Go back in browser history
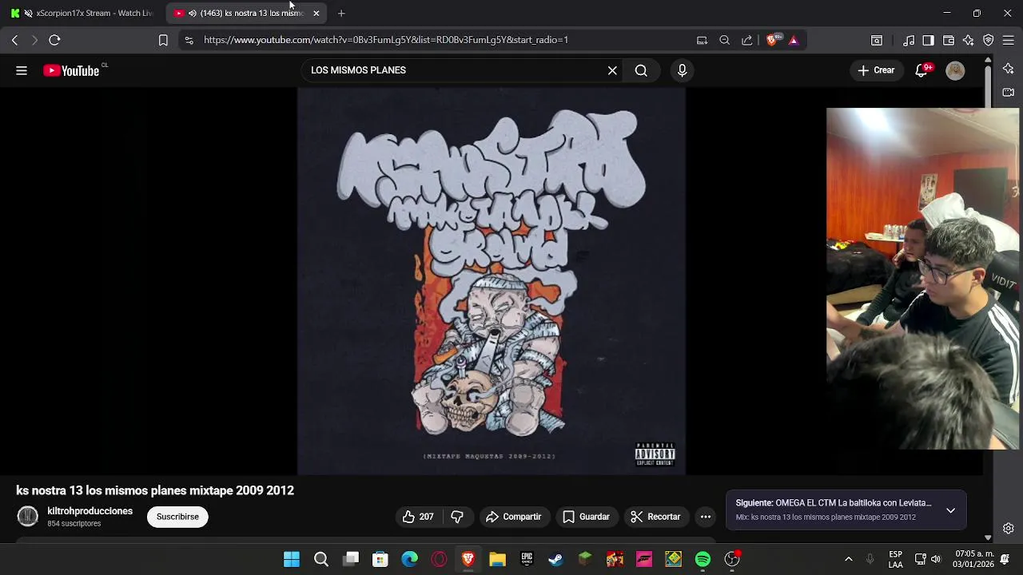1023x575 pixels. coord(14,40)
